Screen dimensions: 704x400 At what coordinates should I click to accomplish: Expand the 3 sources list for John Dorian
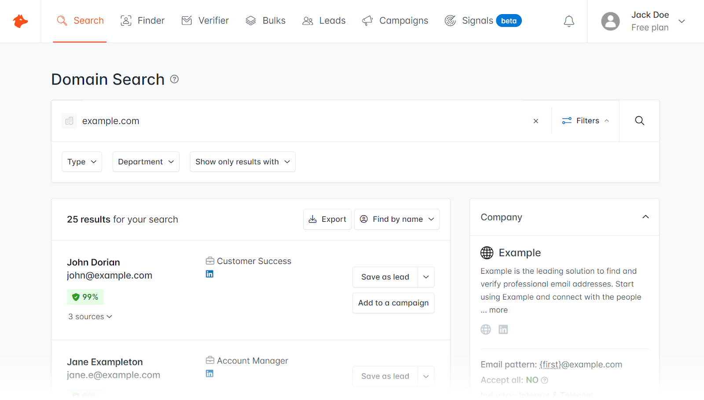90,316
